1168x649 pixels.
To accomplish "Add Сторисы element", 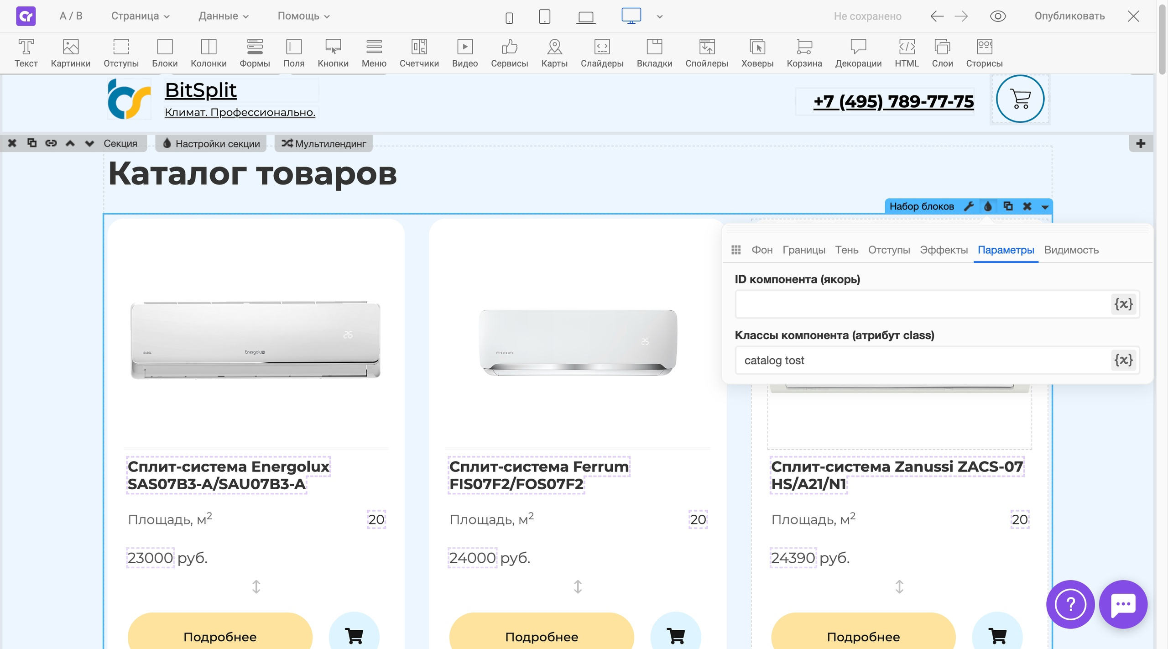I will [984, 53].
